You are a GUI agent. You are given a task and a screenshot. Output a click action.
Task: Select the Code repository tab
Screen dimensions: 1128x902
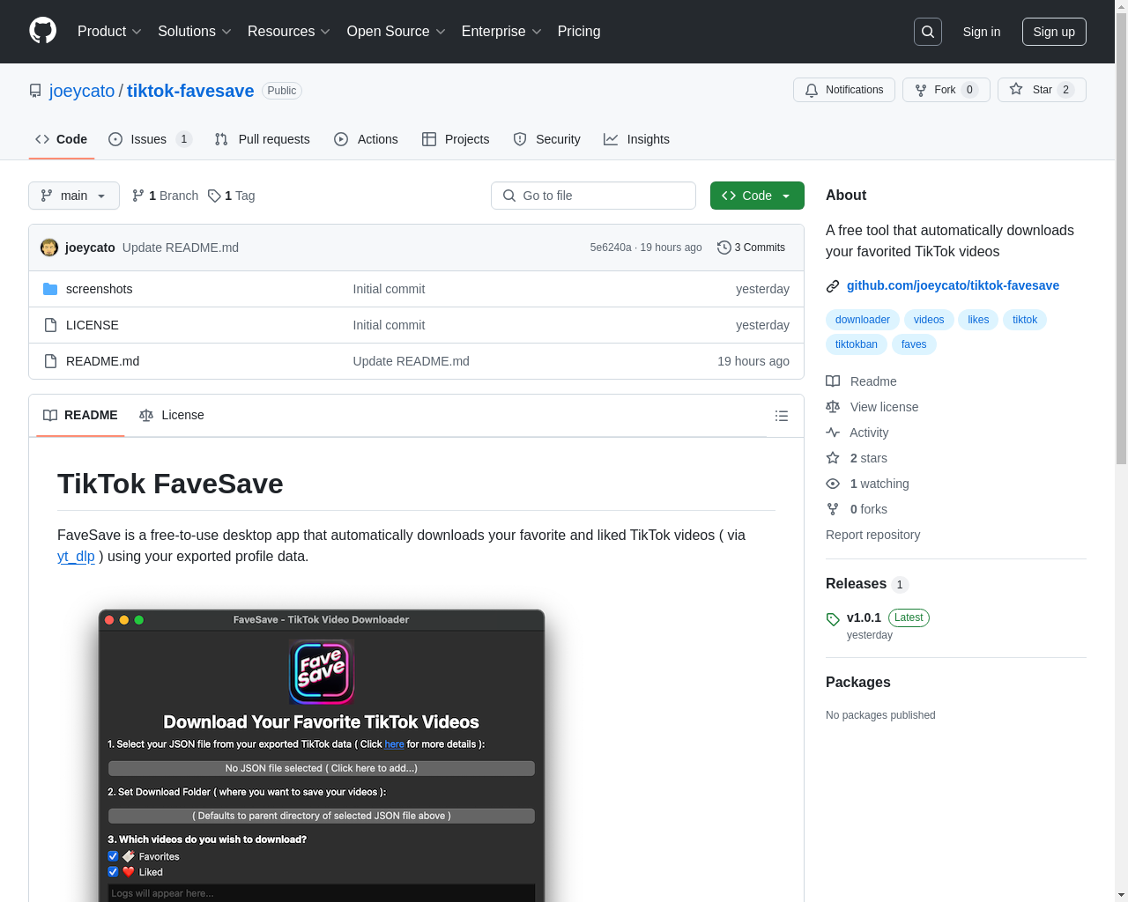coord(62,139)
